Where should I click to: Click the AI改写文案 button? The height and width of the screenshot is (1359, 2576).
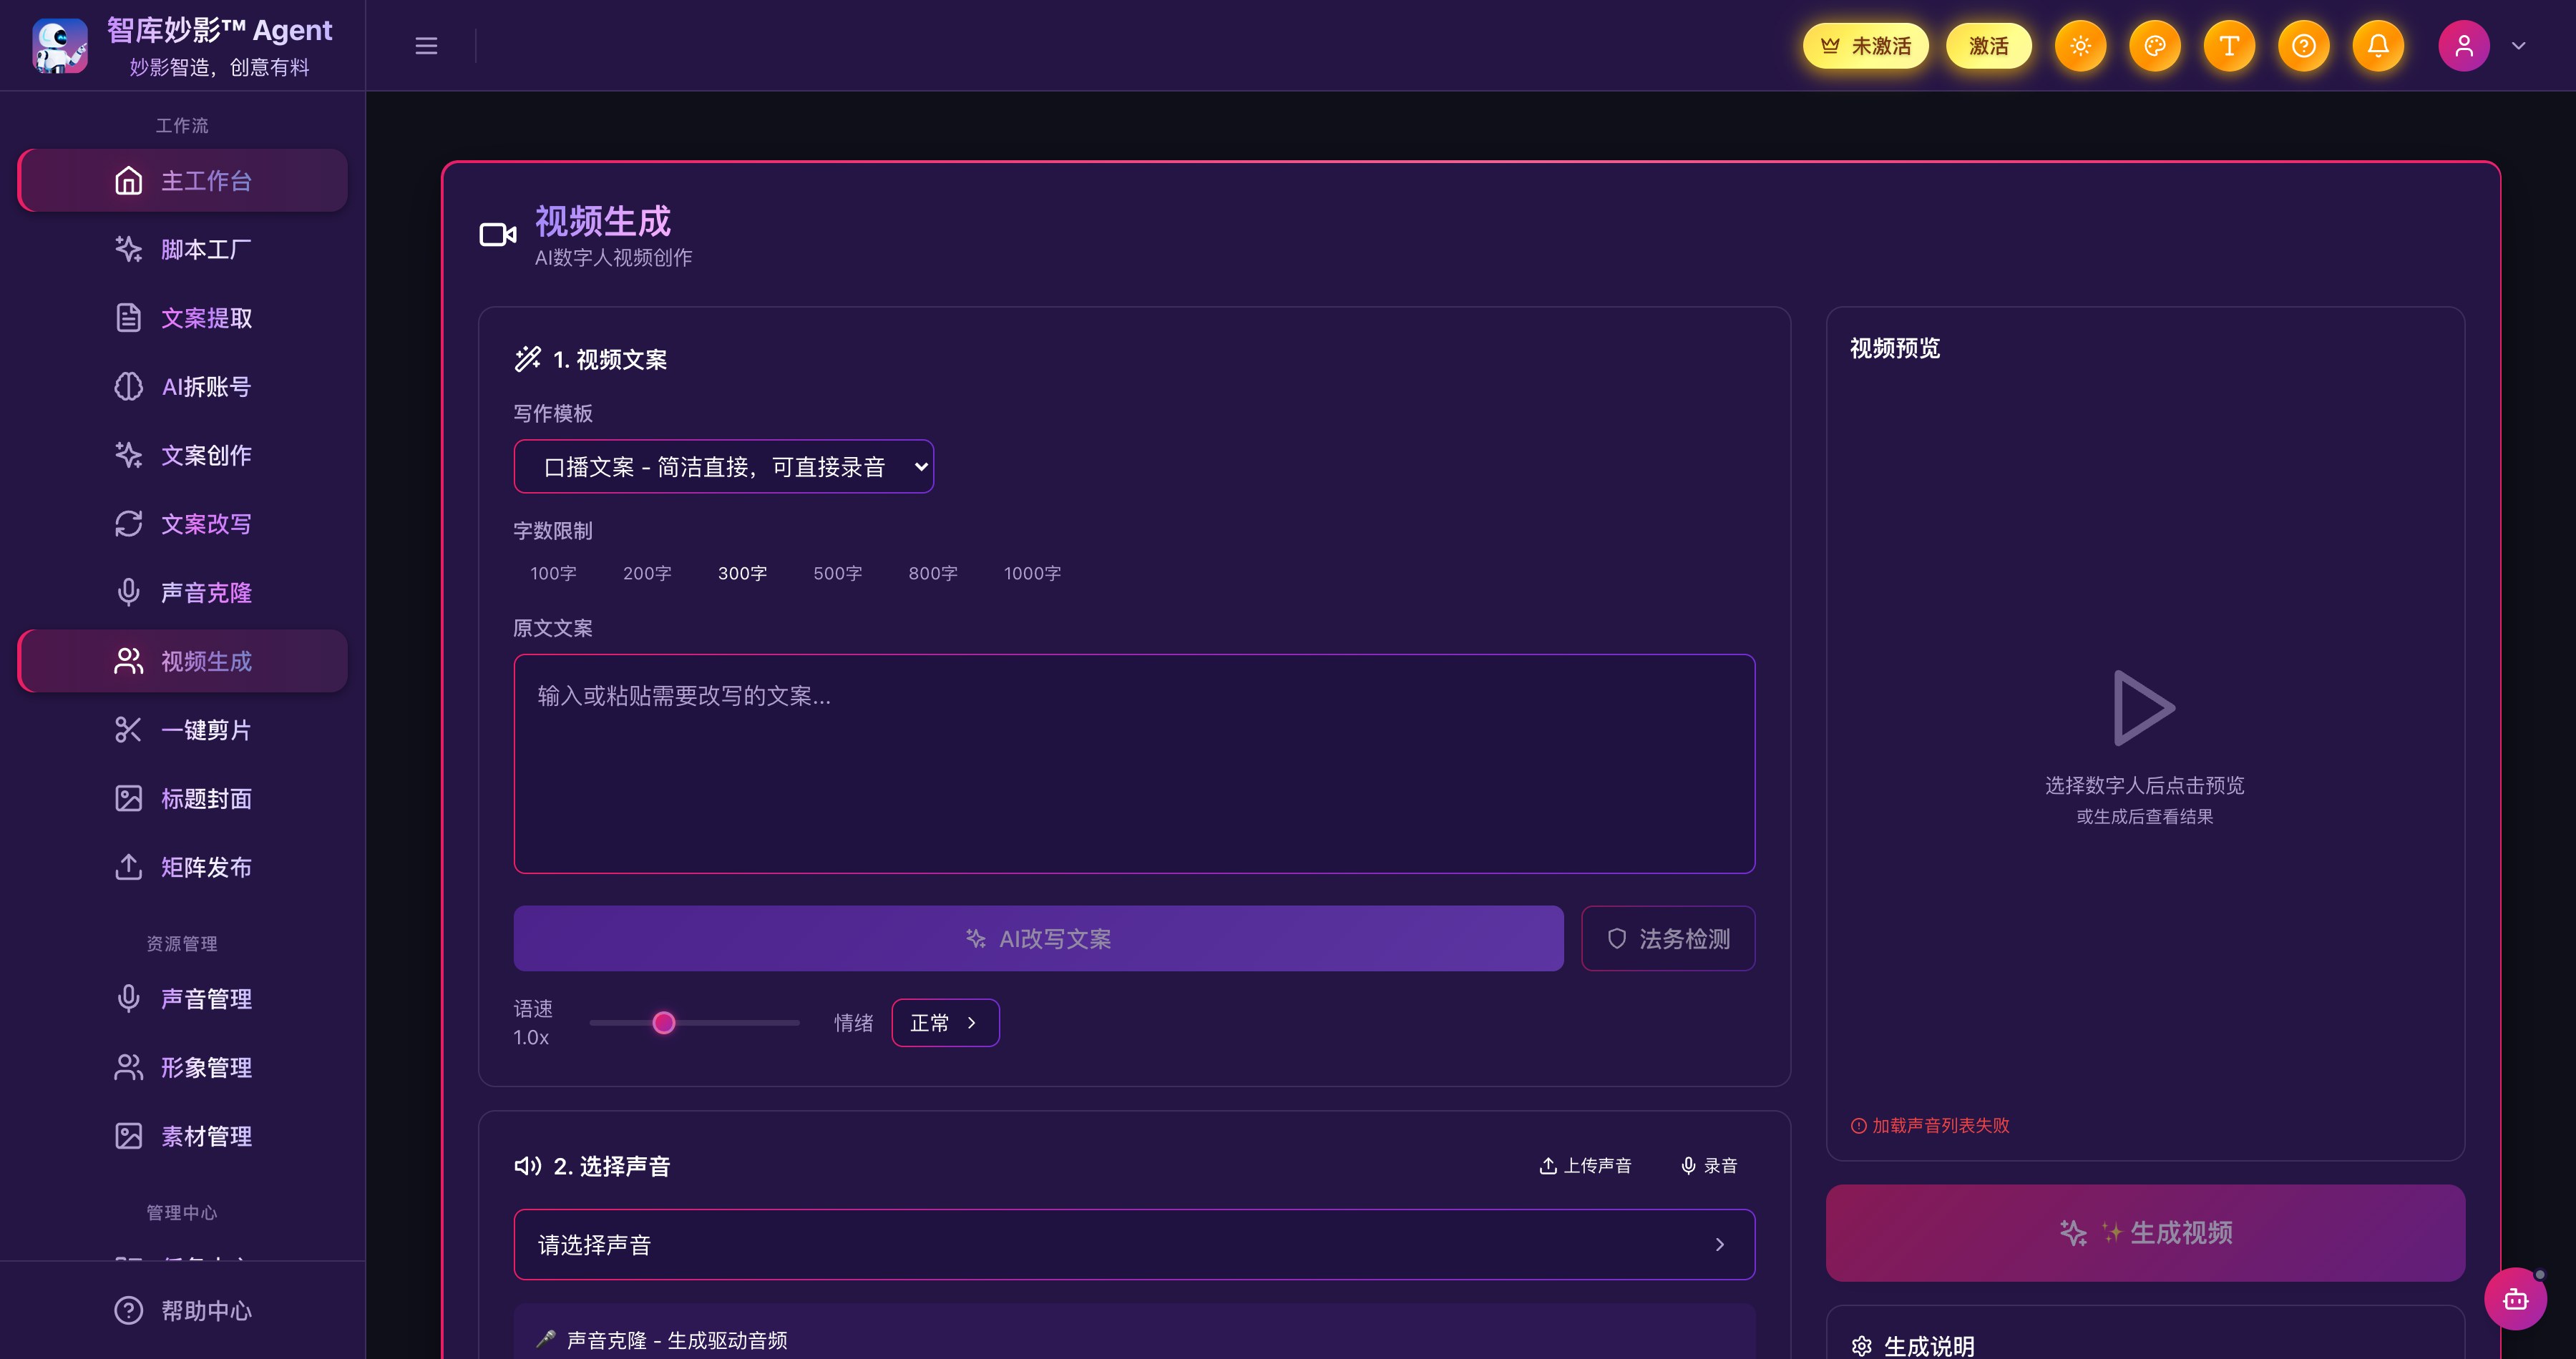(1038, 938)
